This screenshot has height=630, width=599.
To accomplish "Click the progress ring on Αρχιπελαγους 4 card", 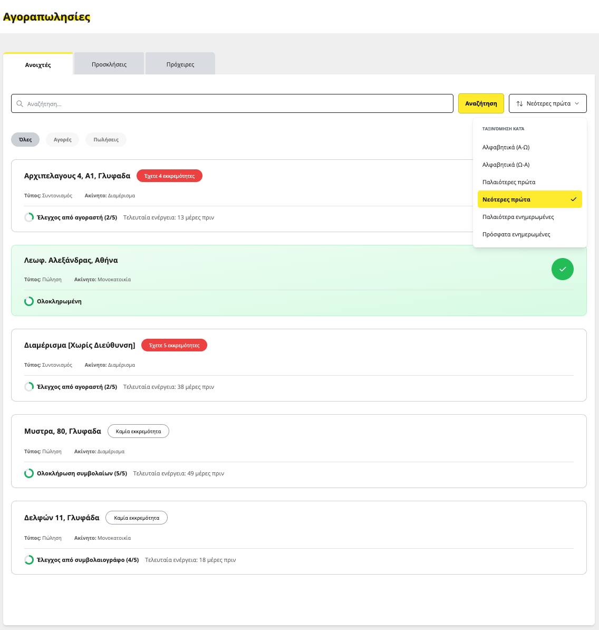I will [29, 217].
